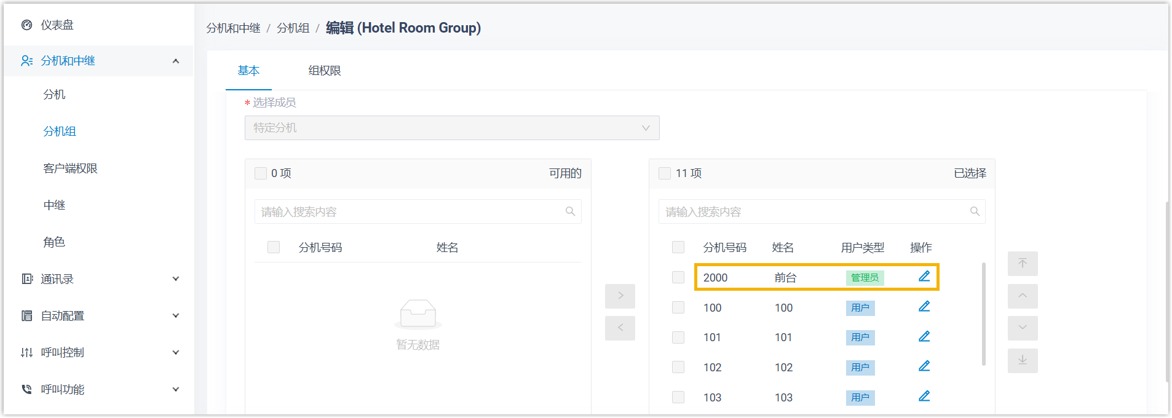
Task: Click the edit pencil for extension 2000
Action: pos(924,277)
